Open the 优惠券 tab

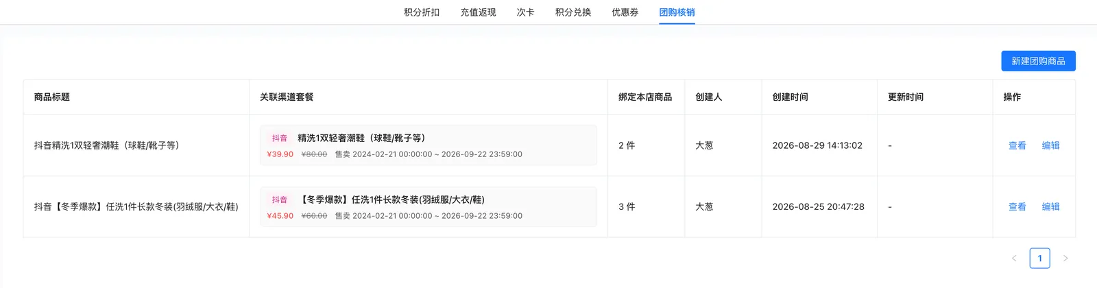tap(625, 12)
